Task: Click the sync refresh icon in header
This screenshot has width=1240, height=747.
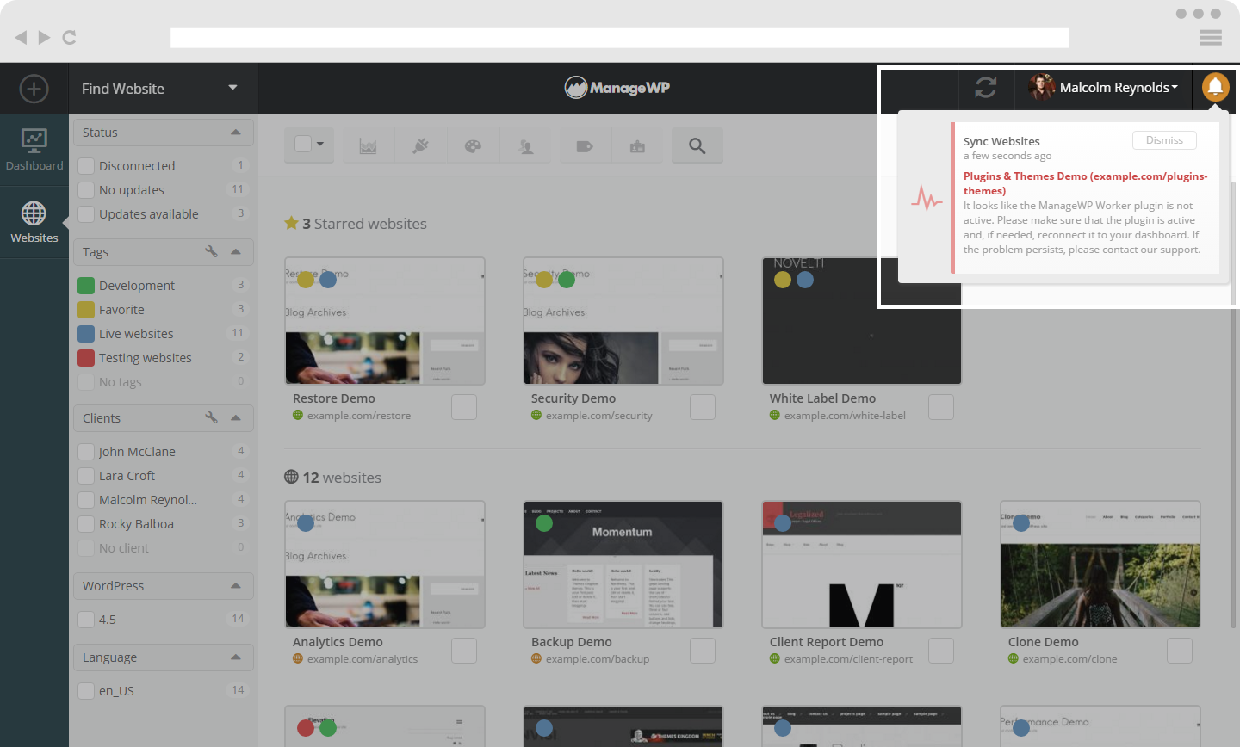Action: pos(985,87)
